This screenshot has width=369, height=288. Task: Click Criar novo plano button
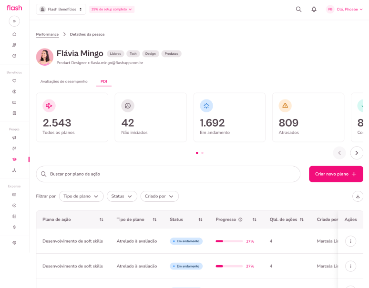tap(336, 174)
